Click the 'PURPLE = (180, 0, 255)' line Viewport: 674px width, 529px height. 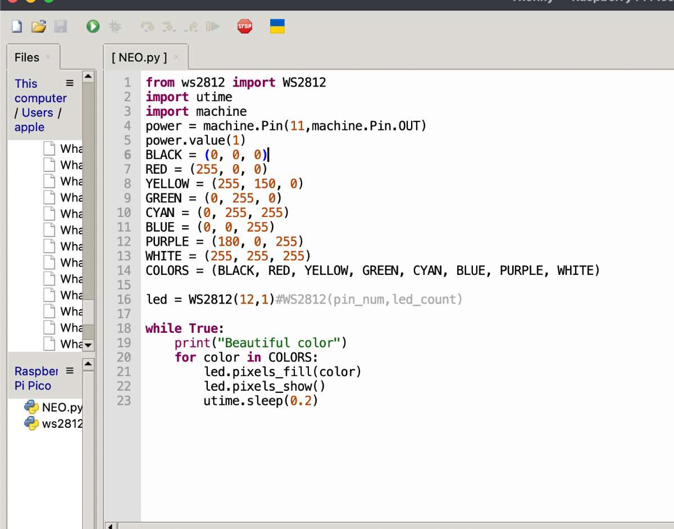(225, 242)
